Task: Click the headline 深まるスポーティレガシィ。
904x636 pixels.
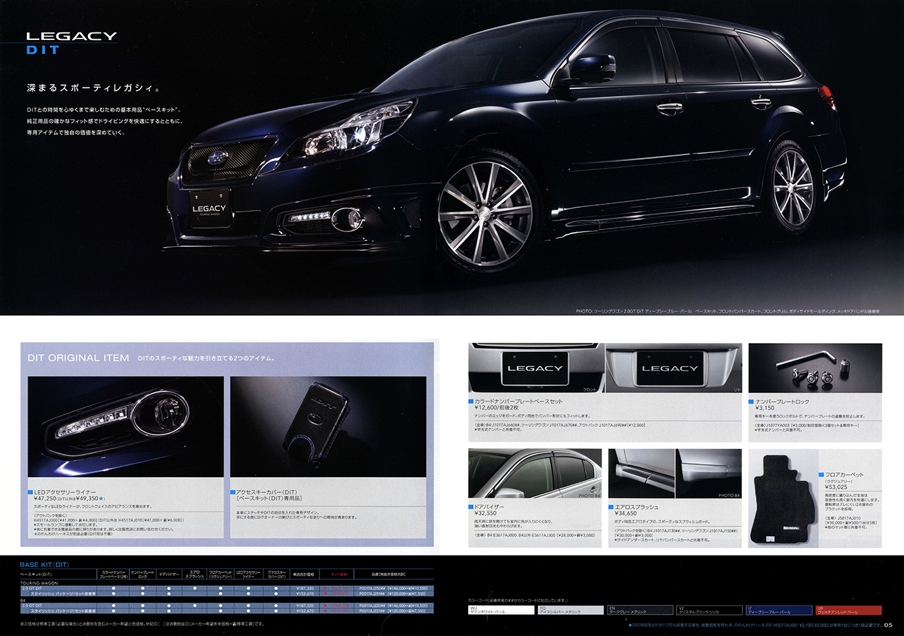Action: (94, 88)
